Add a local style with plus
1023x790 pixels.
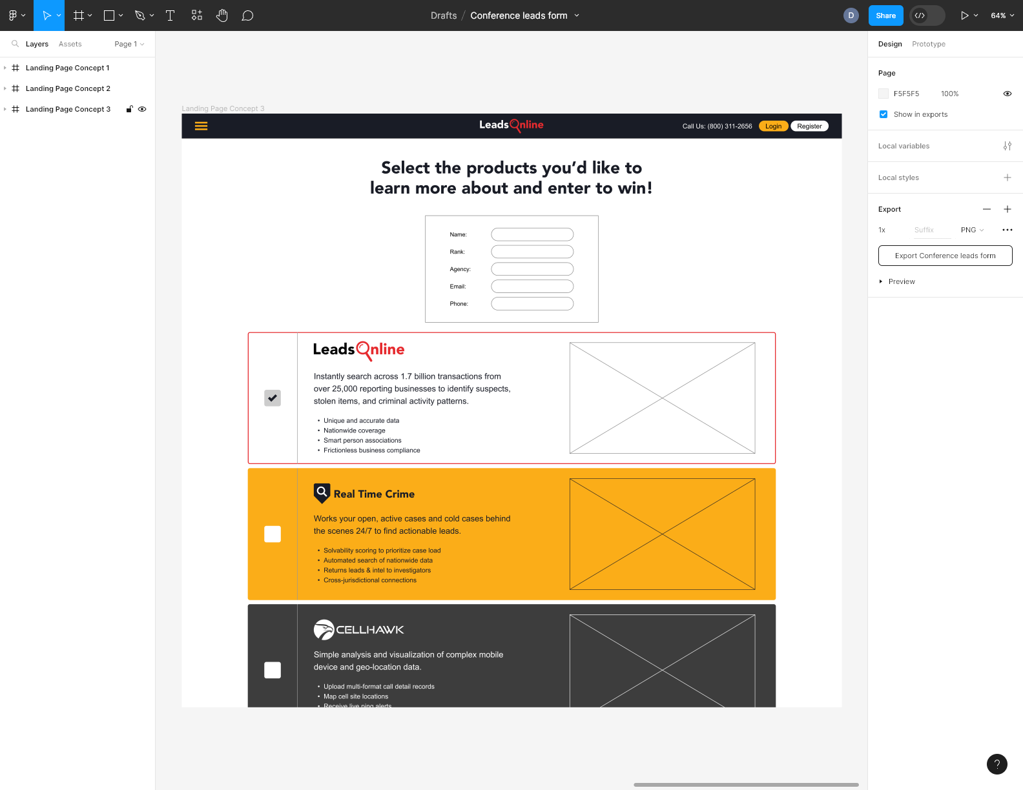(1008, 177)
